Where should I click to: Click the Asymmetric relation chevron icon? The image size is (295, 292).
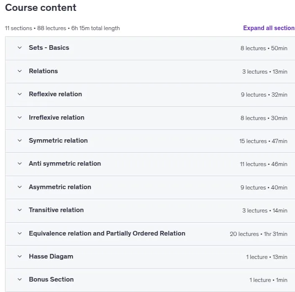point(20,187)
